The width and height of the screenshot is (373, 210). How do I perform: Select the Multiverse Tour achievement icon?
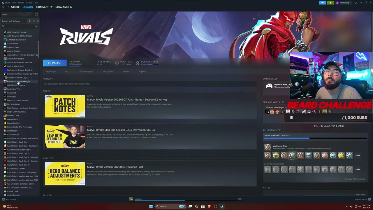tap(268, 147)
